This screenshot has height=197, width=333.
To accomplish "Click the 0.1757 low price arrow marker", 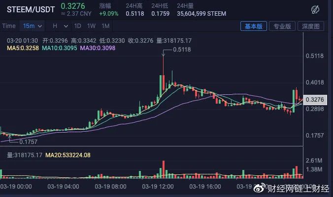I will point(9,139).
